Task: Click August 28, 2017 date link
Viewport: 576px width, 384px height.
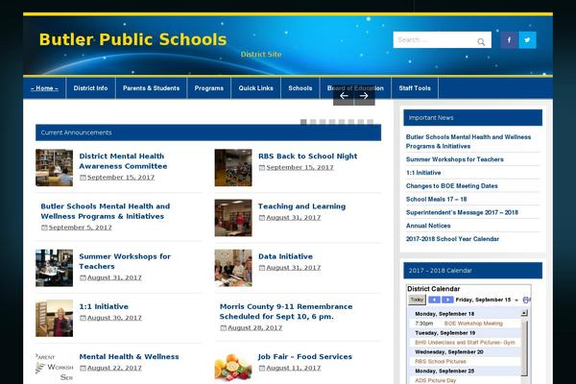Action: (255, 327)
